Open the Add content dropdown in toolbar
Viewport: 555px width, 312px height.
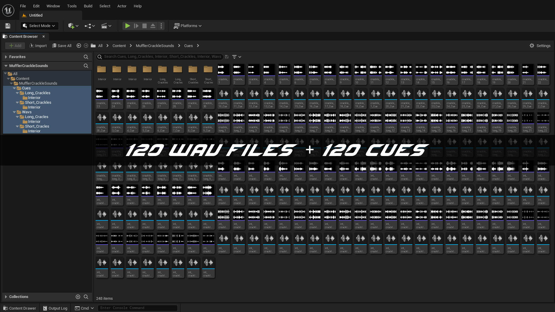pos(73,26)
